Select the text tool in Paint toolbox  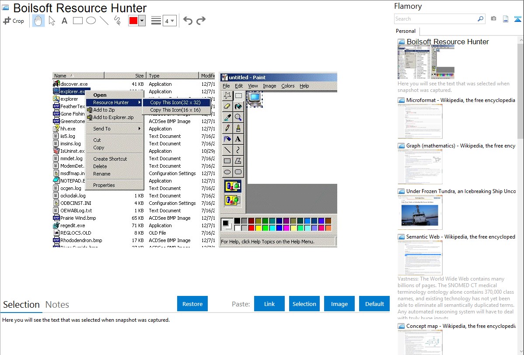[x=238, y=139]
